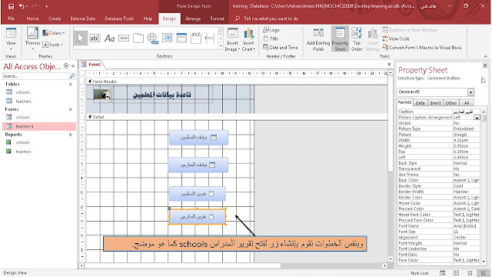This screenshot has width=492, height=277.
Task: Open the All tab in Property Sheet
Action: point(467,103)
